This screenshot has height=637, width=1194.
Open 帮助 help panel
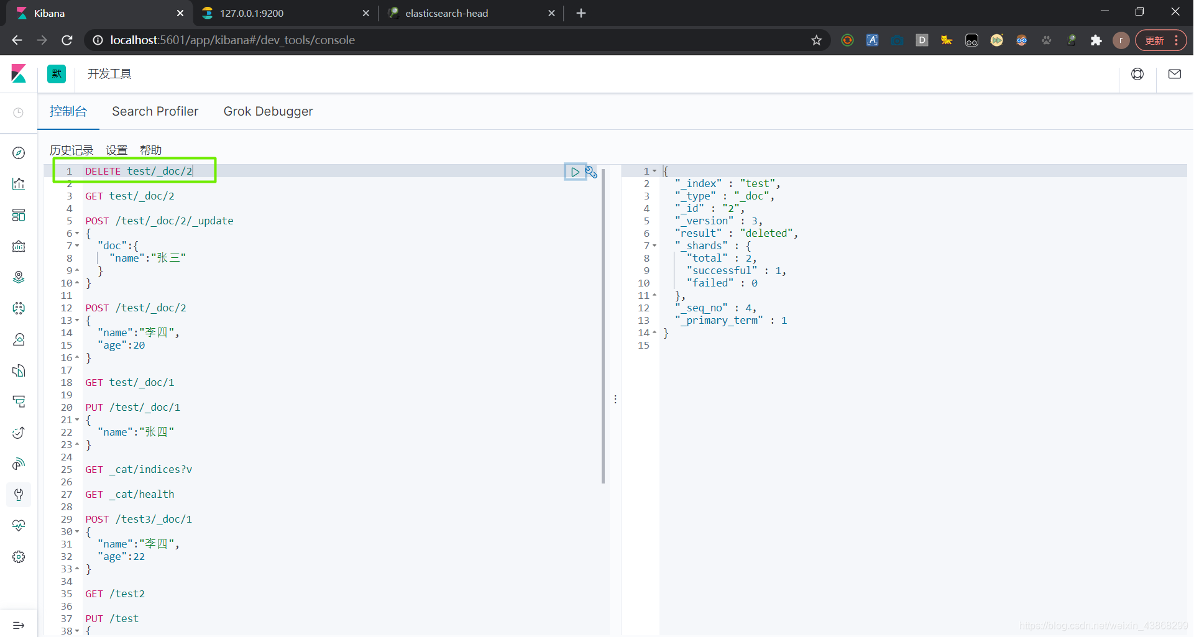(x=151, y=150)
